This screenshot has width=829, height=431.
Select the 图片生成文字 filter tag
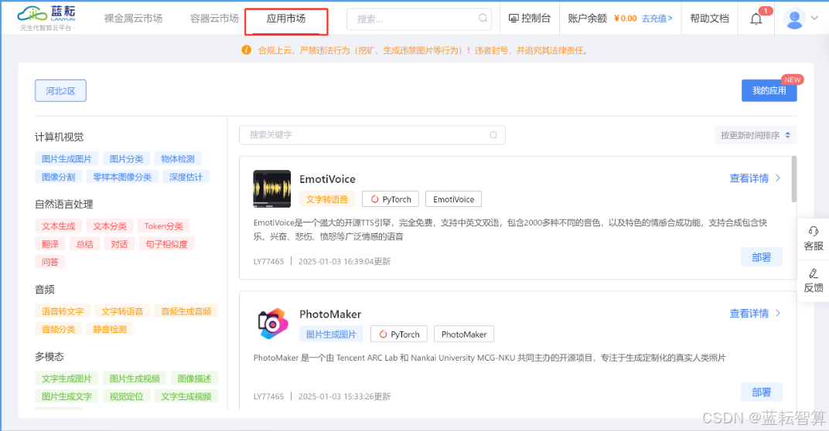(x=67, y=397)
